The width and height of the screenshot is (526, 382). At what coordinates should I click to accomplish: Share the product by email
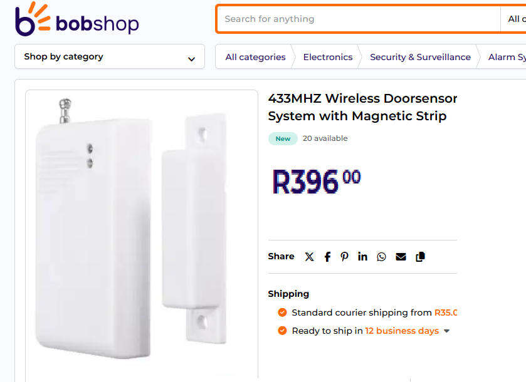(x=401, y=256)
